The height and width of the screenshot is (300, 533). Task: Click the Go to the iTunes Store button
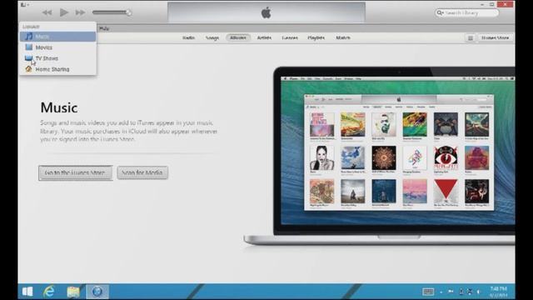[76, 172]
